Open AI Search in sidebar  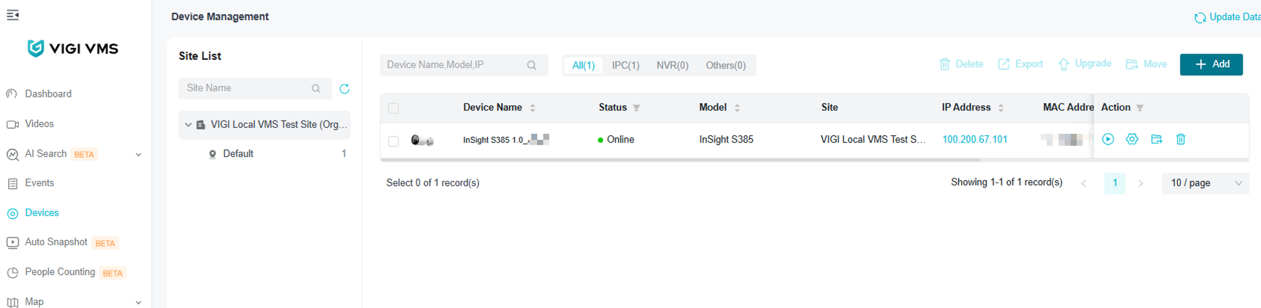[x=46, y=154]
